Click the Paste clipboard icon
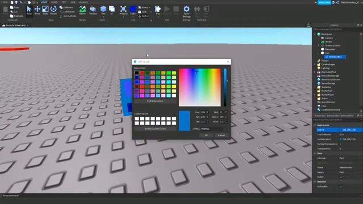This screenshot has height=204, width=363. click(x=5, y=11)
